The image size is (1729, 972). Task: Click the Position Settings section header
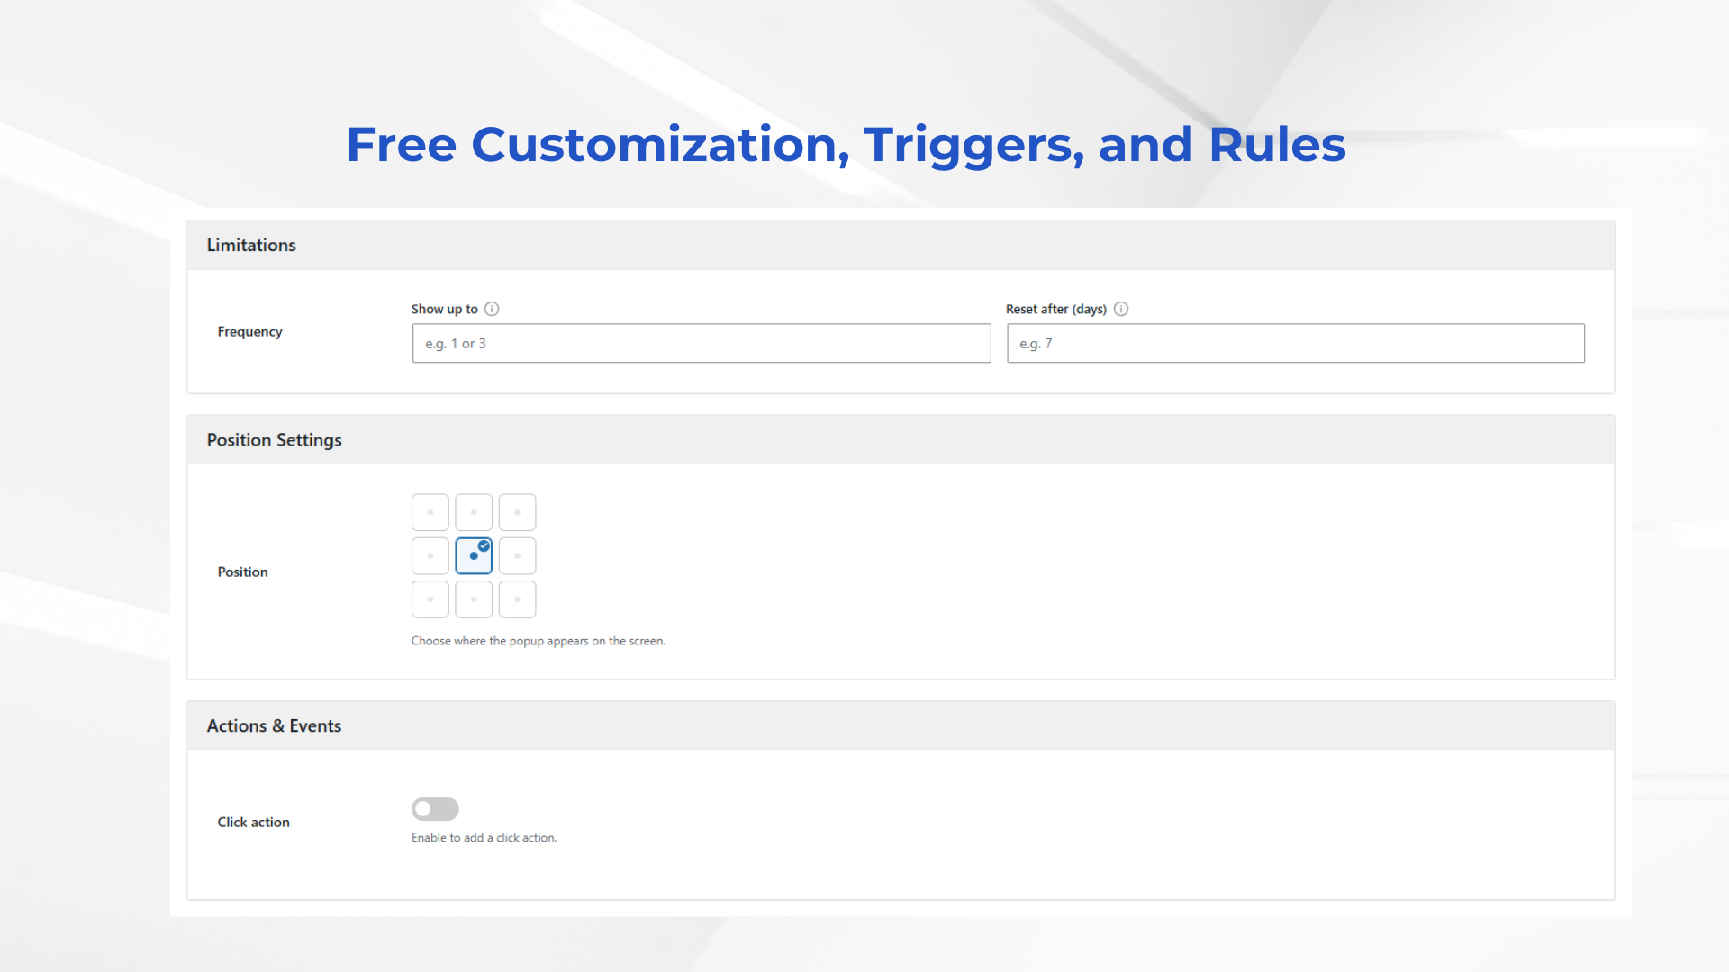click(x=275, y=440)
